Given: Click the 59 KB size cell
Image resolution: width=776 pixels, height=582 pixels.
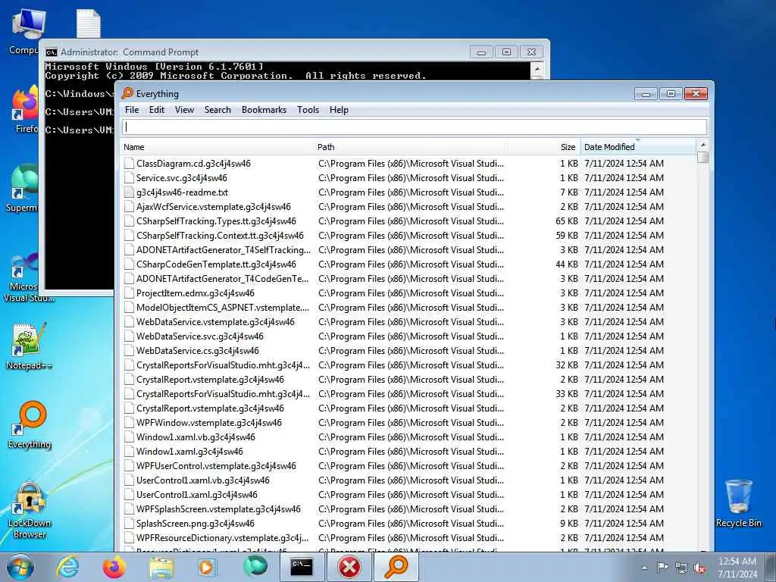Looking at the screenshot, I should [x=567, y=235].
